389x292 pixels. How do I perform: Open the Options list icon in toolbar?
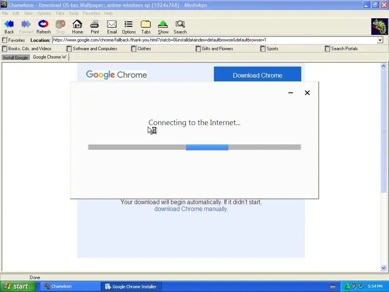pos(128,24)
